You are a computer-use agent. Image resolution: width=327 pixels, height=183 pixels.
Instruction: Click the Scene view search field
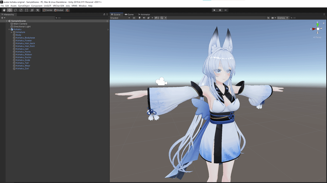point(308,18)
